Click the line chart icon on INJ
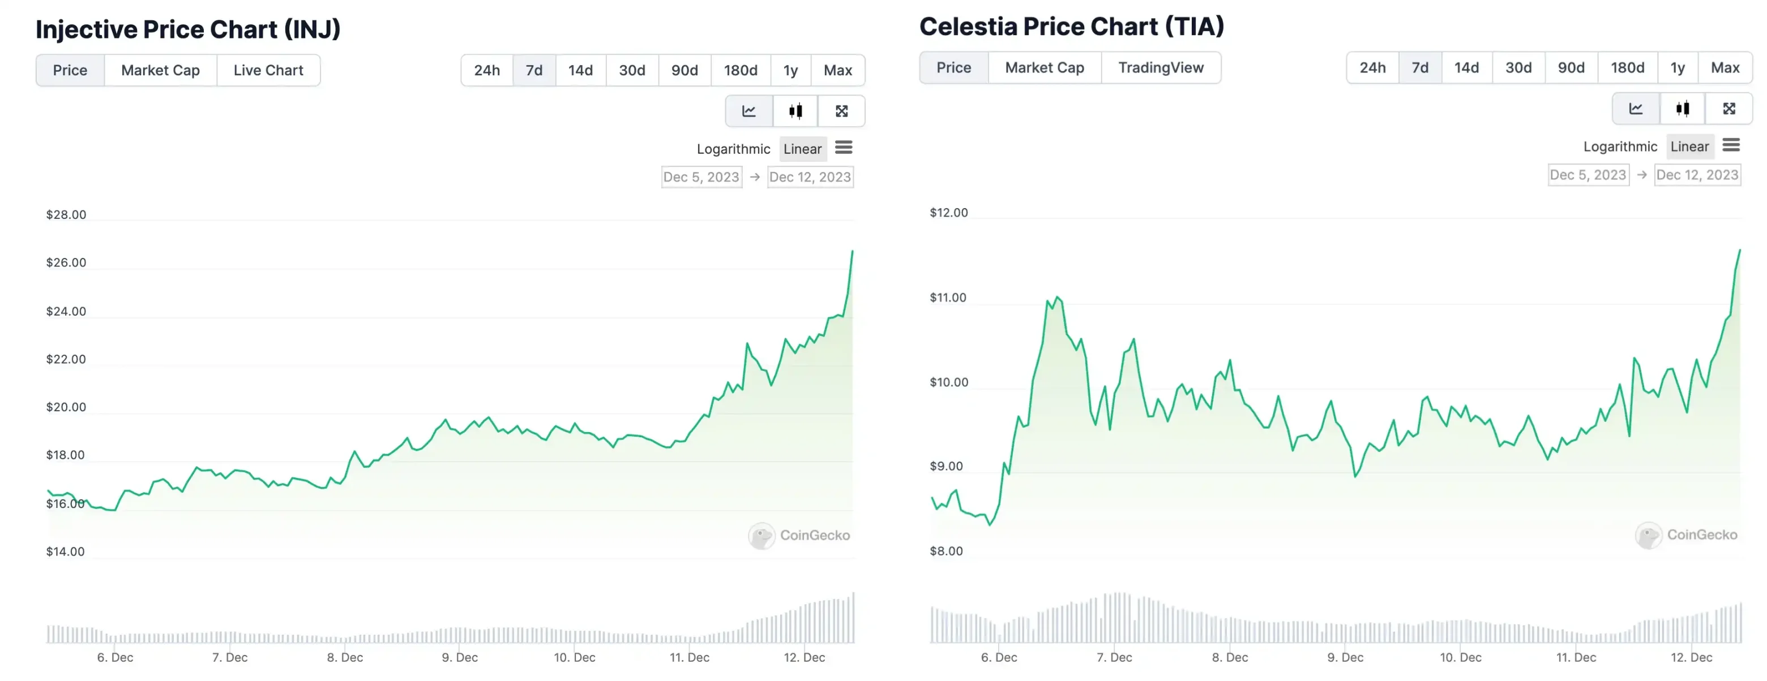The width and height of the screenshot is (1767, 681). click(747, 109)
